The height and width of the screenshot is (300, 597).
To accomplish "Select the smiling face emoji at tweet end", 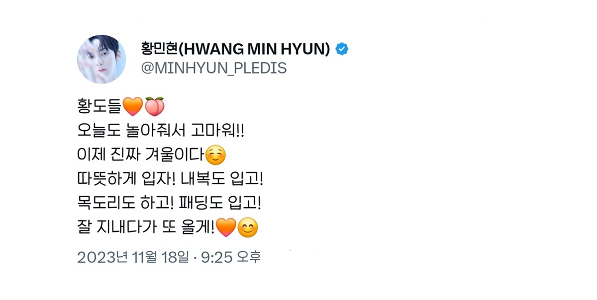I will pos(248,228).
